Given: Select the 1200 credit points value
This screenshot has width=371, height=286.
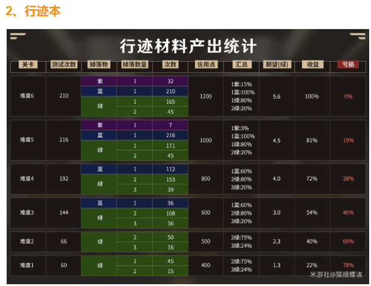Looking at the screenshot, I should [206, 96].
